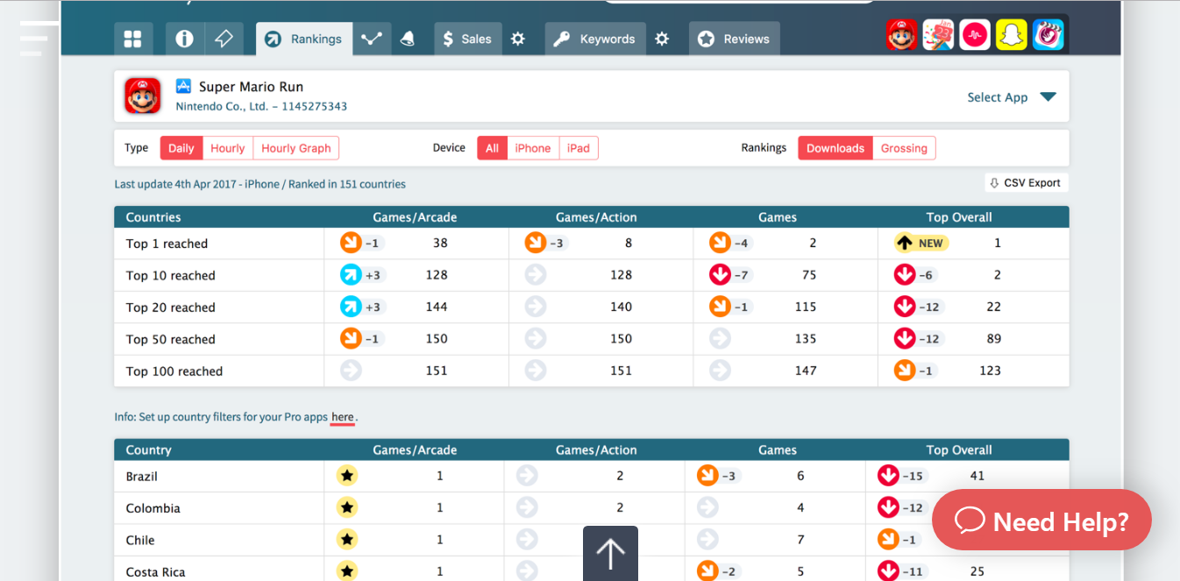This screenshot has height=581, width=1180.
Task: Click the app info icon tab
Action: [x=184, y=39]
